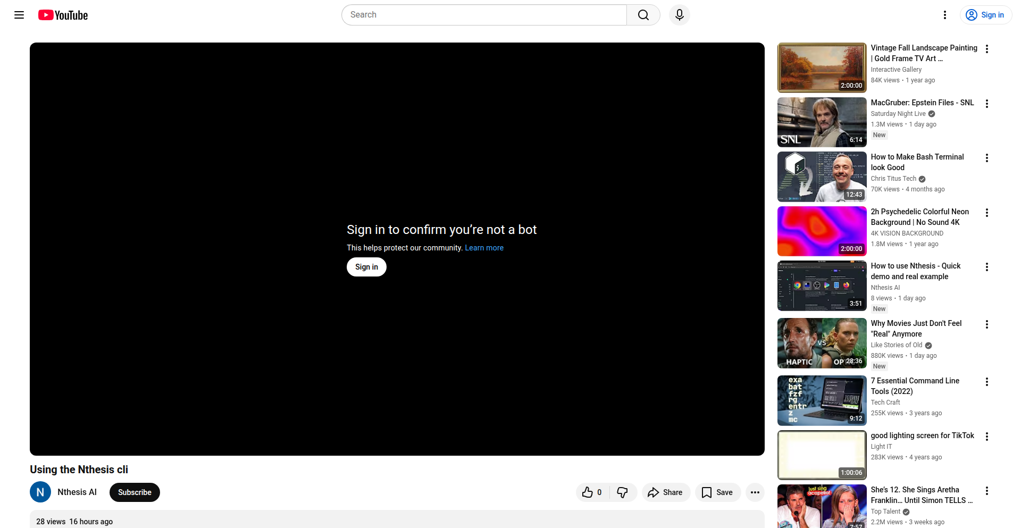Click the '28 views 16 hours ago' description text

(74, 522)
